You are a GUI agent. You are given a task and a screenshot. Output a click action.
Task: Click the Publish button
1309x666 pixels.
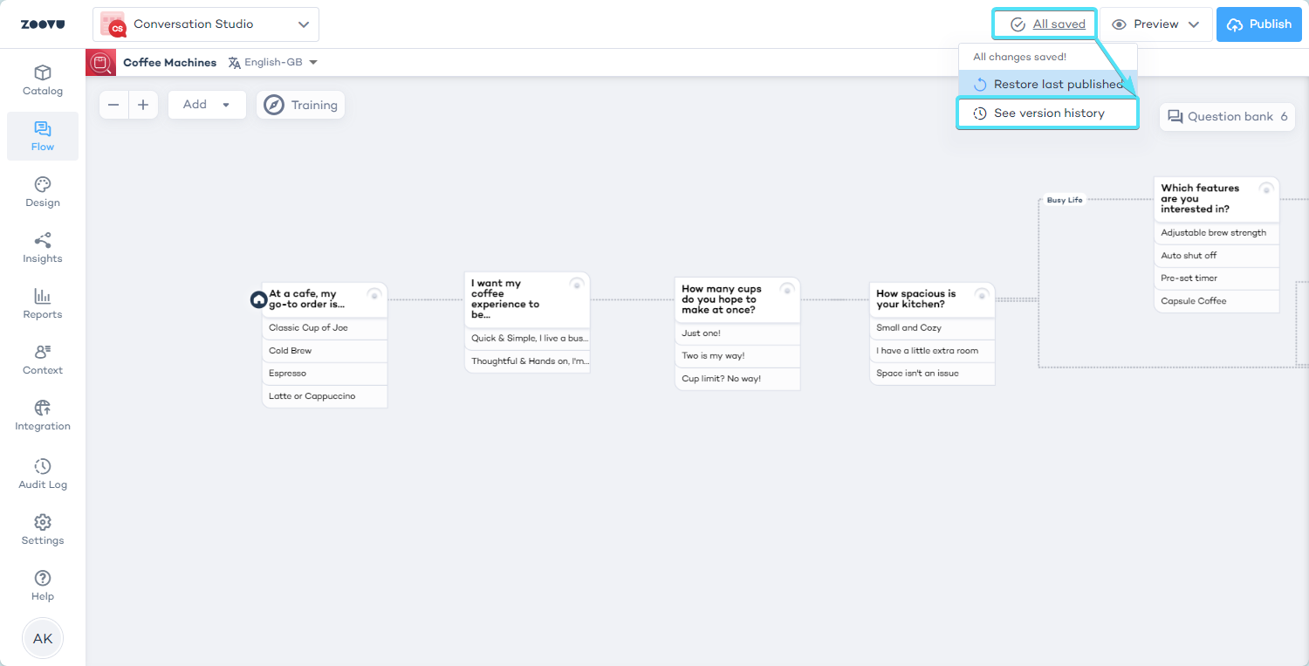click(1258, 24)
